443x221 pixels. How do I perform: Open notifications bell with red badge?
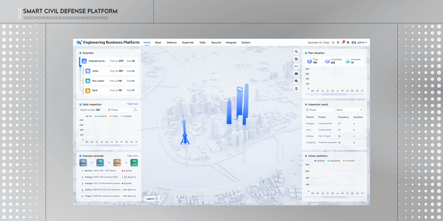tap(343, 42)
